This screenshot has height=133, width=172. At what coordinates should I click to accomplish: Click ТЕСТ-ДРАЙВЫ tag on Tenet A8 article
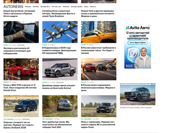point(86,119)
